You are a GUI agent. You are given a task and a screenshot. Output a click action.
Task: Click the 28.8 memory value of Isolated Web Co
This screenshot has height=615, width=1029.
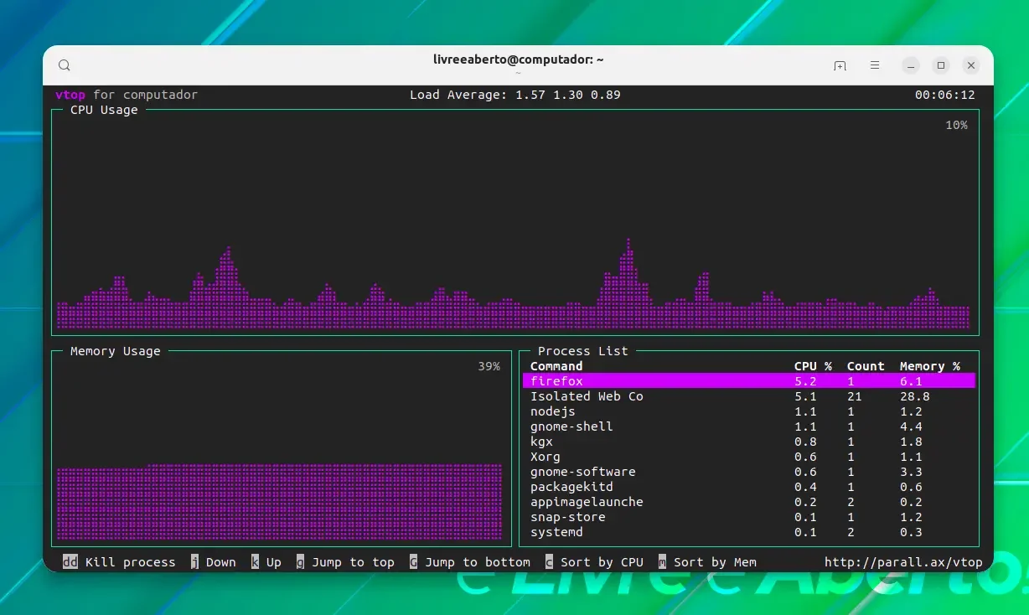click(915, 396)
